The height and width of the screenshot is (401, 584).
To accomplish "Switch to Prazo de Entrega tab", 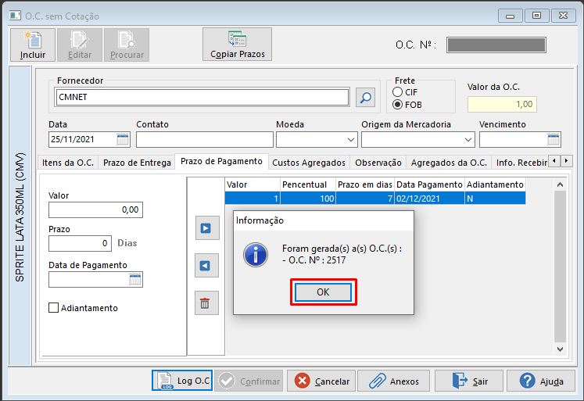I will (137, 163).
